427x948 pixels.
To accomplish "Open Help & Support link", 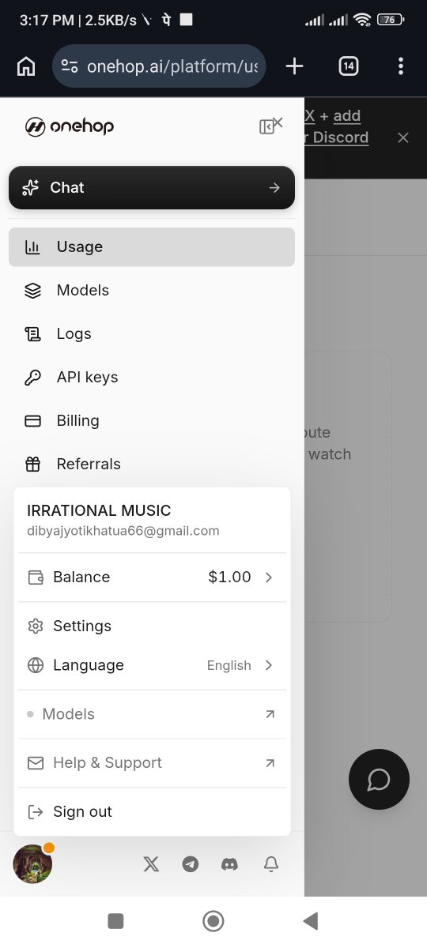I will click(152, 763).
